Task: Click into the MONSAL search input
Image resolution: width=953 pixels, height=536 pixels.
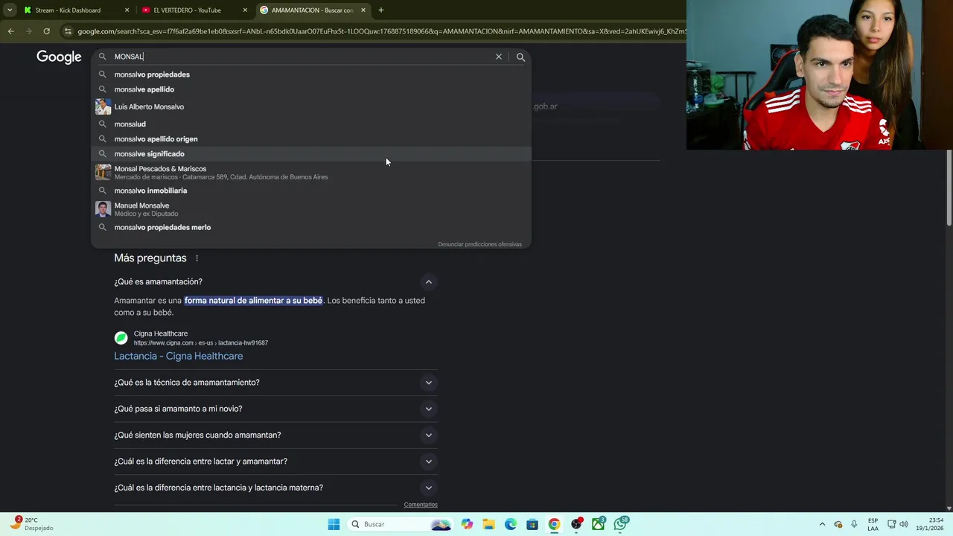Action: [x=302, y=57]
